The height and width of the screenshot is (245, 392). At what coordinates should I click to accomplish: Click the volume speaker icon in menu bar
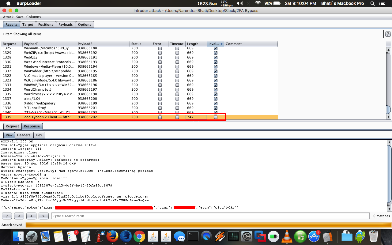[240, 3]
